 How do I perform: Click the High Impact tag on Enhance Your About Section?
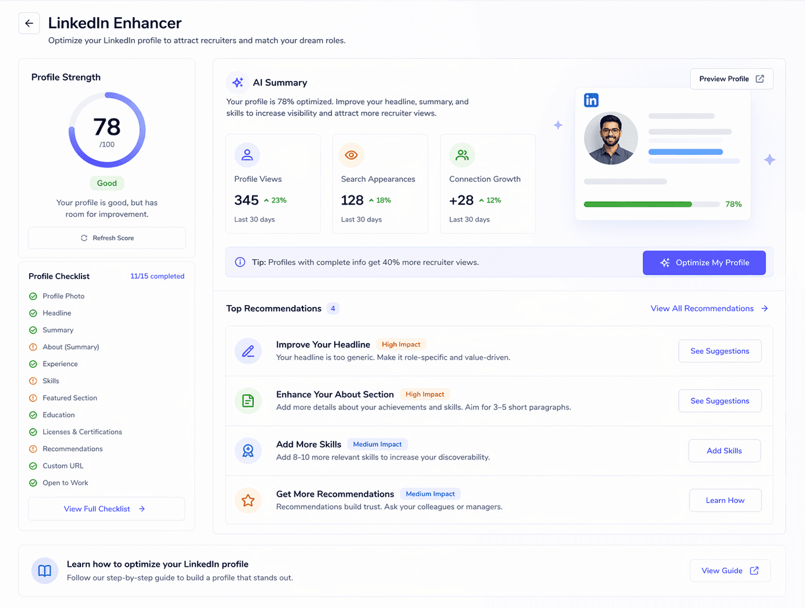pyautogui.click(x=425, y=395)
